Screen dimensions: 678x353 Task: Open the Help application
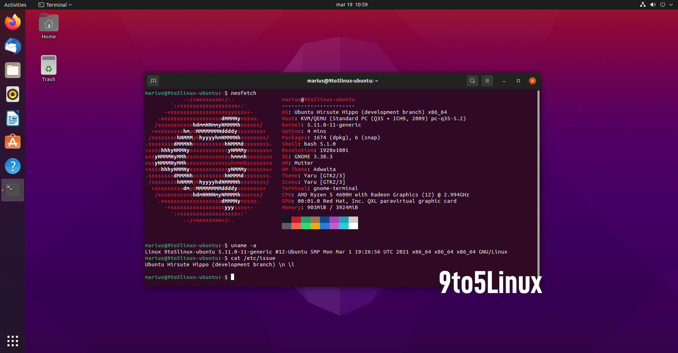pyautogui.click(x=13, y=166)
